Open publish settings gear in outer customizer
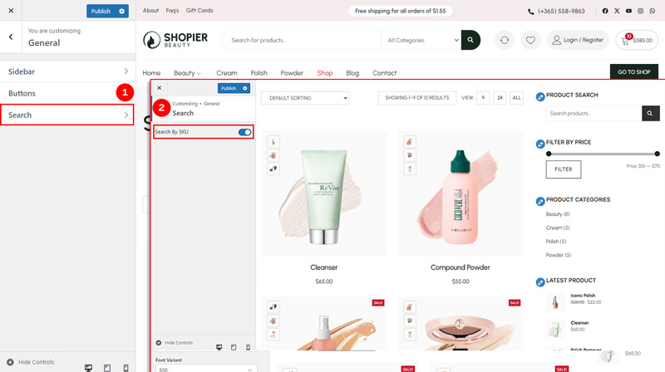 coord(121,11)
